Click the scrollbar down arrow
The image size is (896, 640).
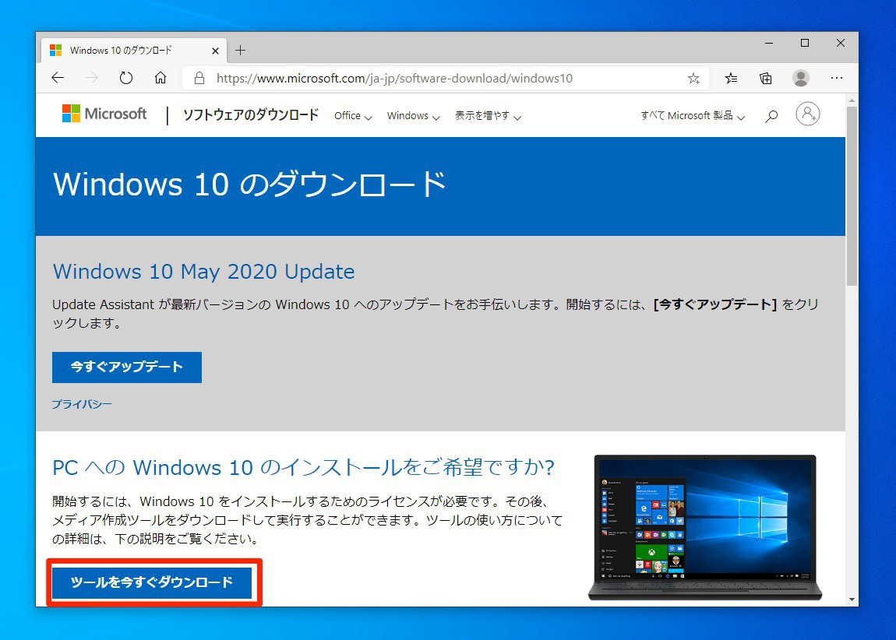(852, 600)
